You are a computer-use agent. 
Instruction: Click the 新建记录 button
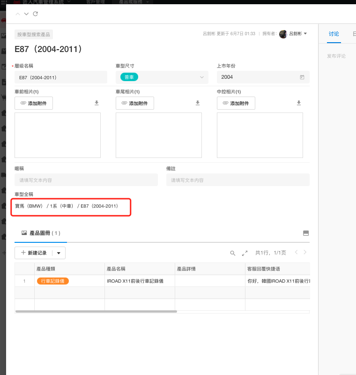click(x=34, y=253)
